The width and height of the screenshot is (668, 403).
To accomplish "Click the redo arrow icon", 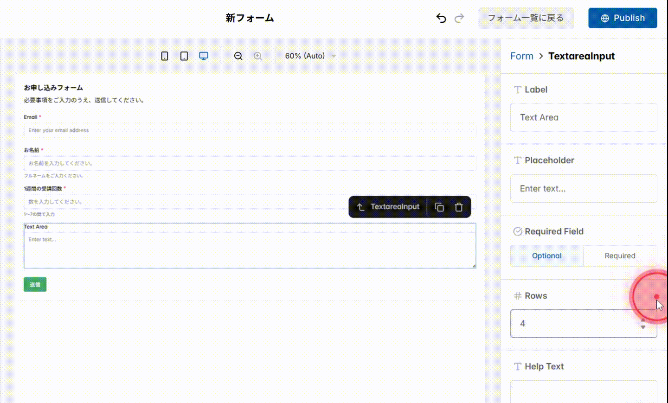I will click(459, 18).
